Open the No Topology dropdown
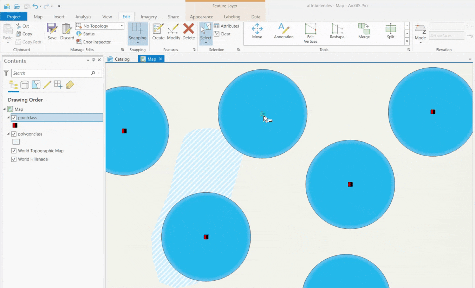This screenshot has width=475, height=288. 100,26
